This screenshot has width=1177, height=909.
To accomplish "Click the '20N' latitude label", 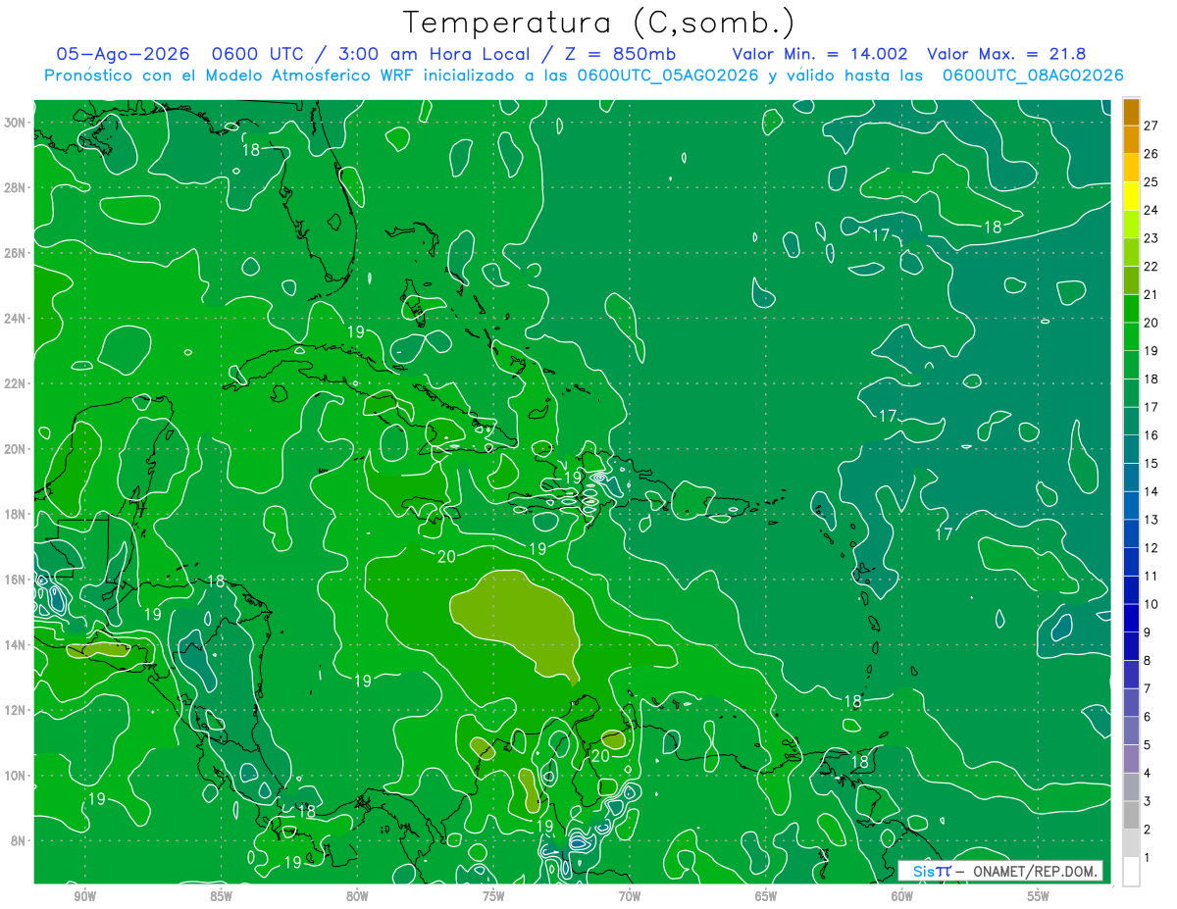I will [15, 449].
